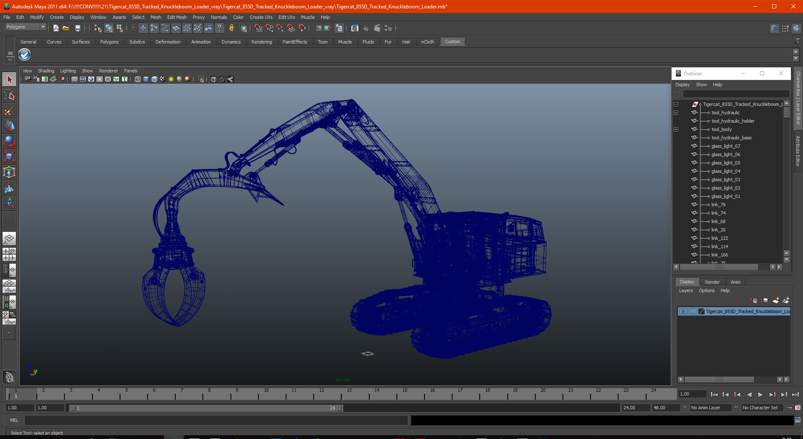The height and width of the screenshot is (439, 803).
Task: Toggle the grid display icon in viewport
Action: (x=74, y=79)
